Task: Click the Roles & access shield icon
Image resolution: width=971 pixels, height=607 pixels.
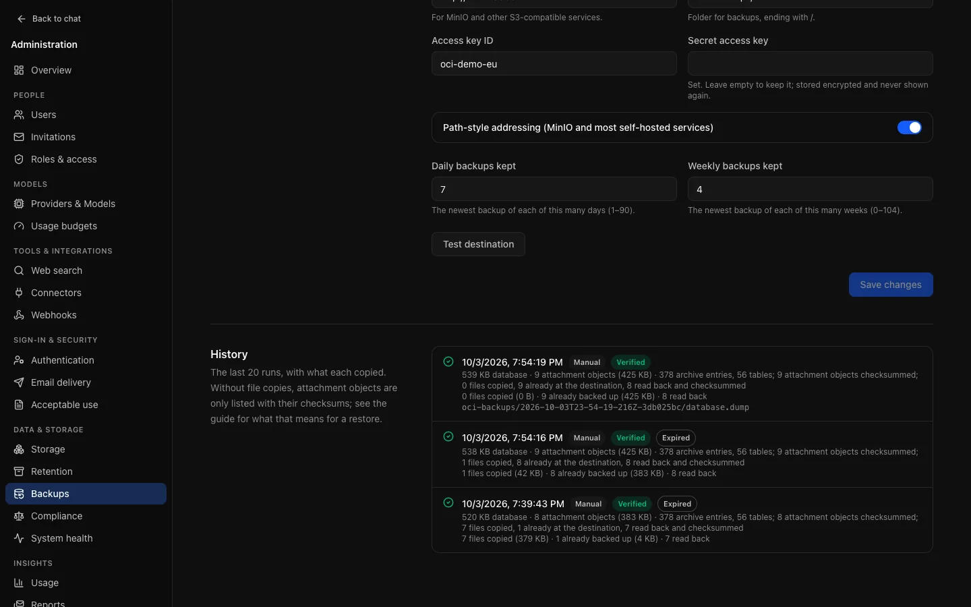Action: click(19, 159)
